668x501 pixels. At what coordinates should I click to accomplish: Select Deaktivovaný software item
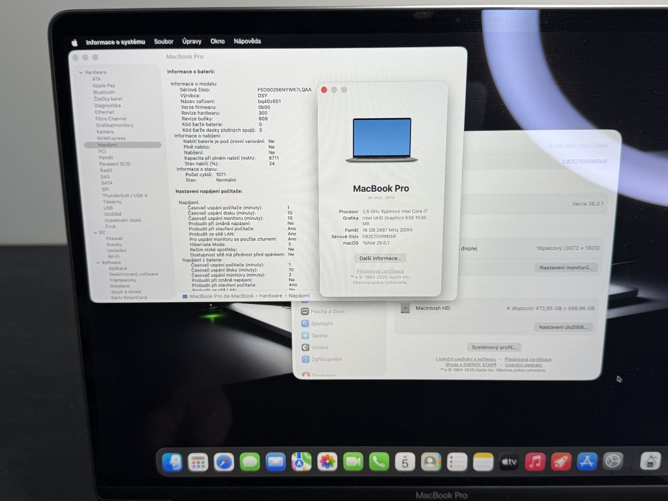click(133, 275)
